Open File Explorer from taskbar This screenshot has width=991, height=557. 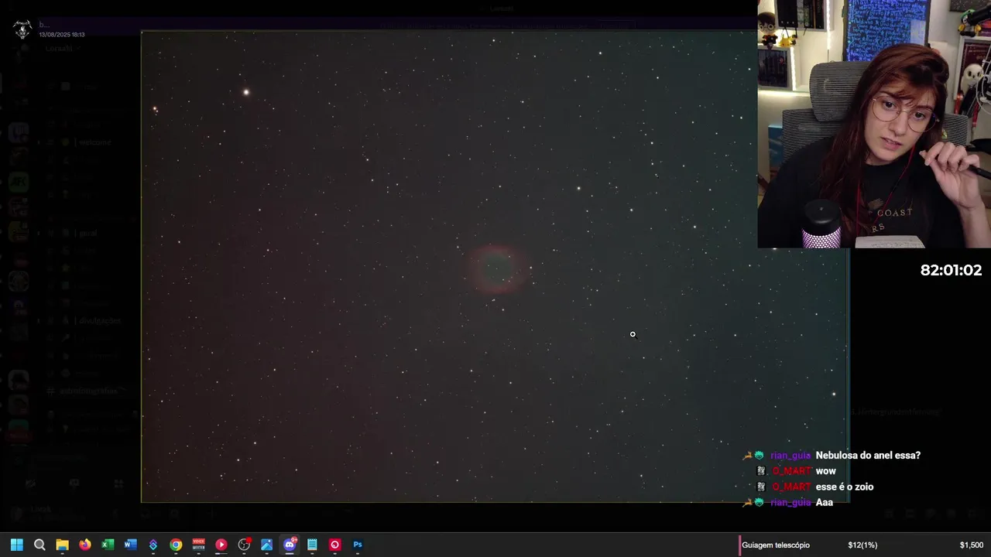[x=62, y=545]
